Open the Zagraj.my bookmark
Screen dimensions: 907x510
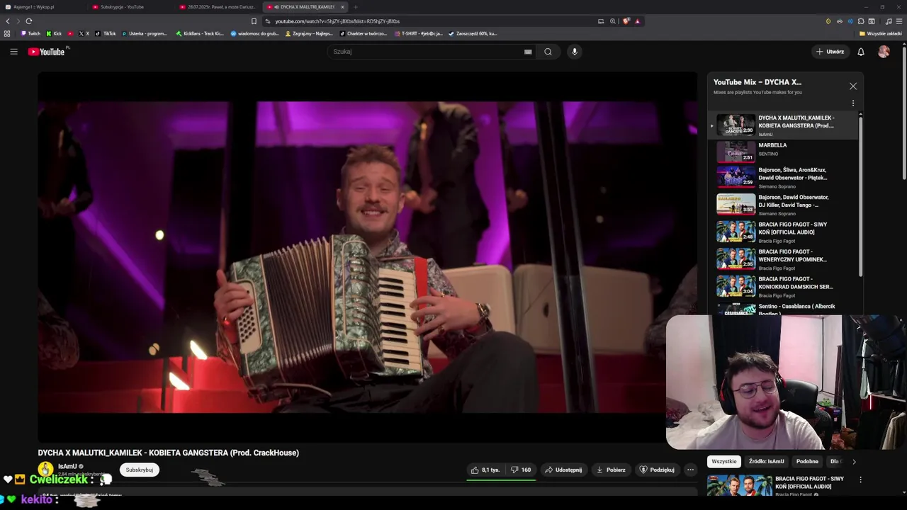(308, 33)
